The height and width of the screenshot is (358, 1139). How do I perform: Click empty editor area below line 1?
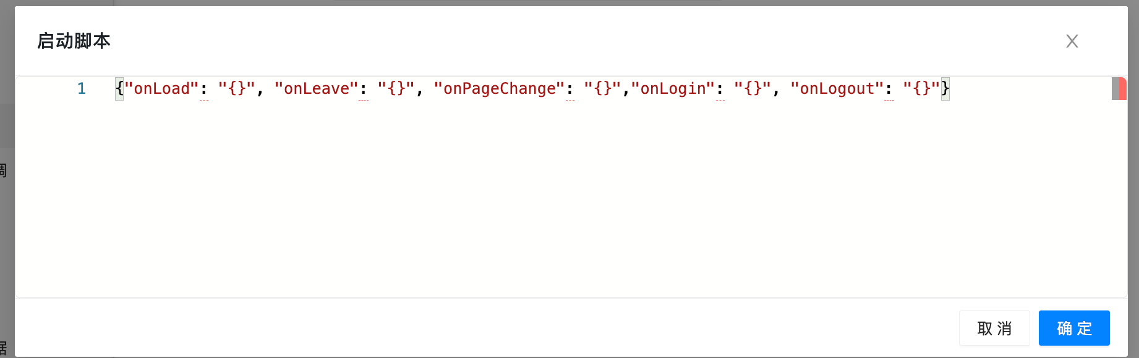click(x=557, y=198)
